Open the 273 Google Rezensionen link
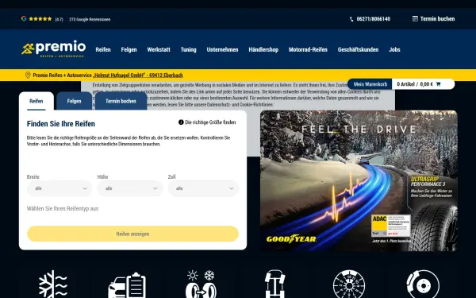The width and height of the screenshot is (476, 298). 90,19
